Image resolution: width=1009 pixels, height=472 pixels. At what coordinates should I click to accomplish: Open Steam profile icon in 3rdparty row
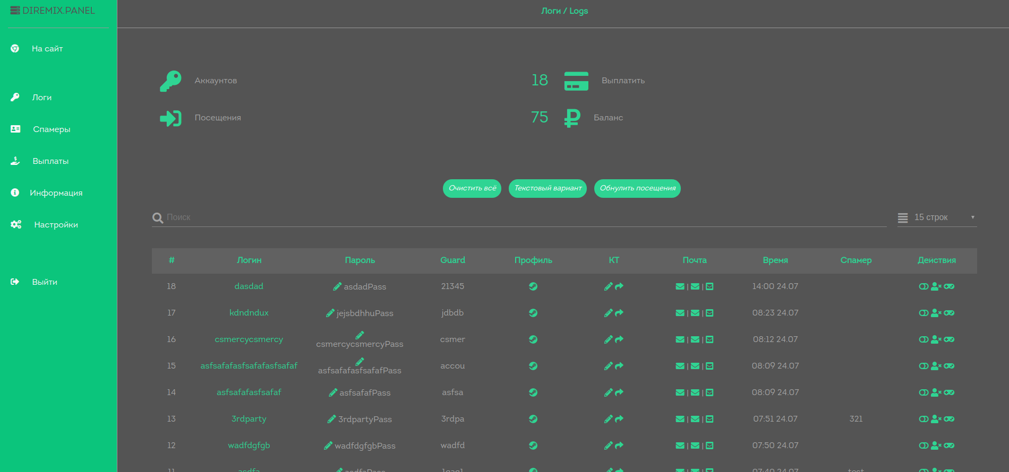pos(533,419)
